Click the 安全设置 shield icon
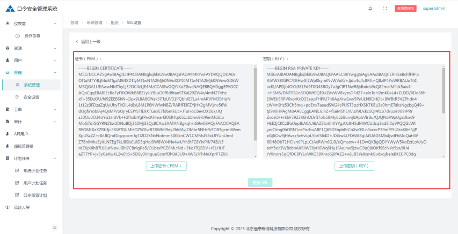Image resolution: width=458 pixels, height=234 pixels. (x=18, y=97)
